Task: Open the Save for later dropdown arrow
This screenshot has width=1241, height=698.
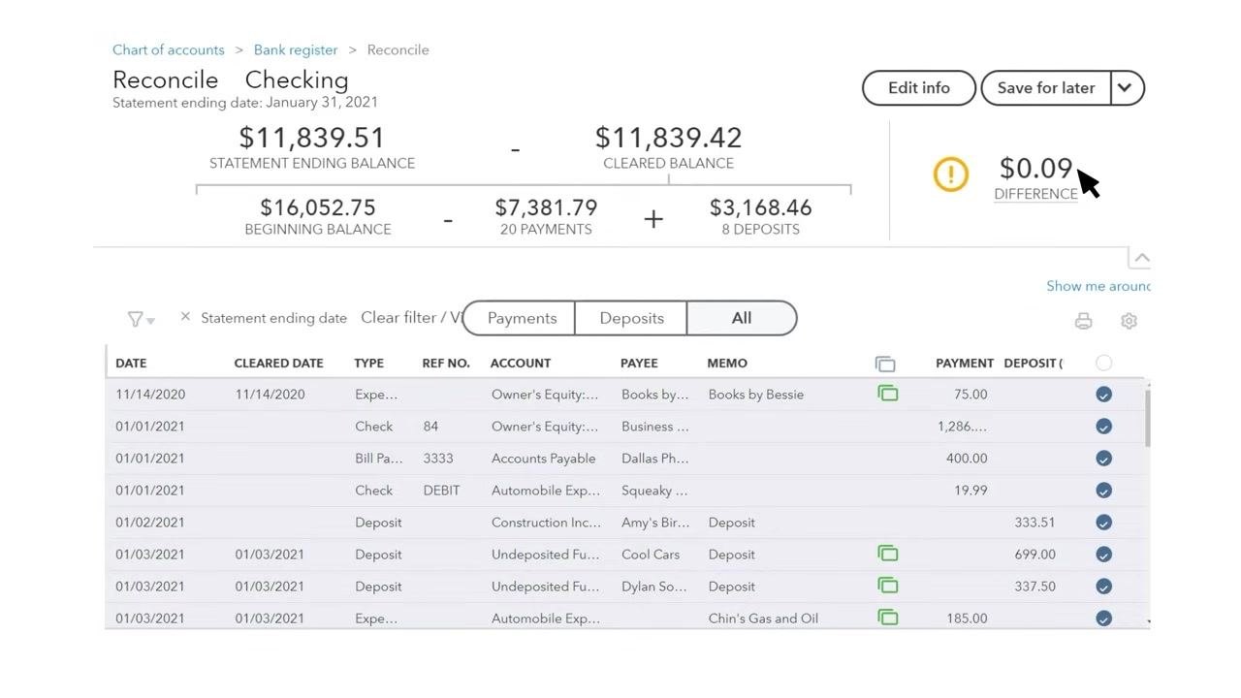Action: coord(1126,87)
